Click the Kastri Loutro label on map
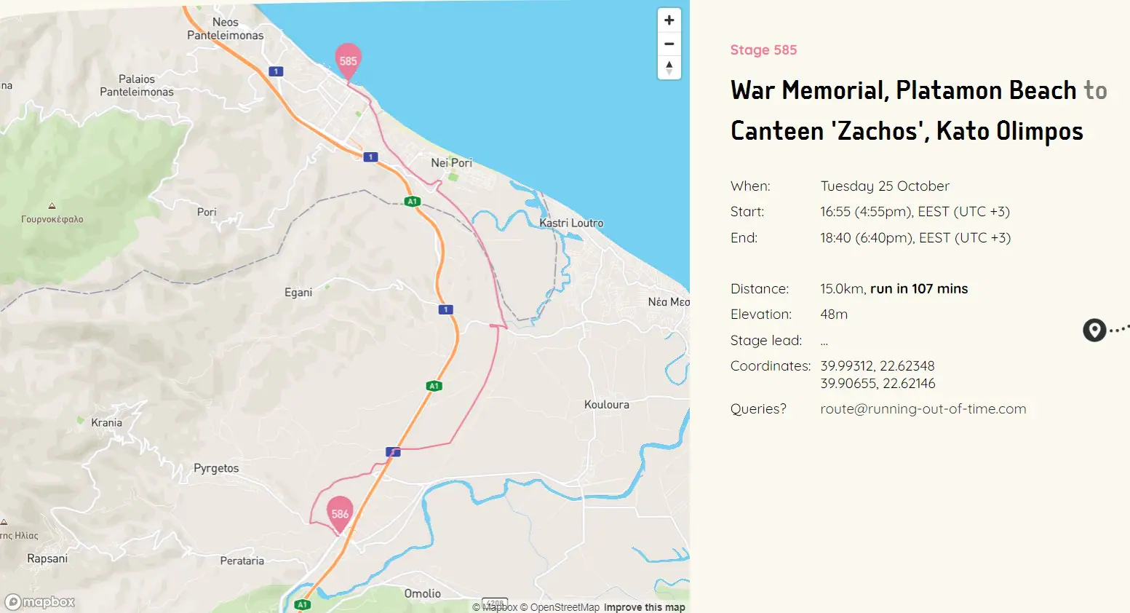 click(571, 223)
